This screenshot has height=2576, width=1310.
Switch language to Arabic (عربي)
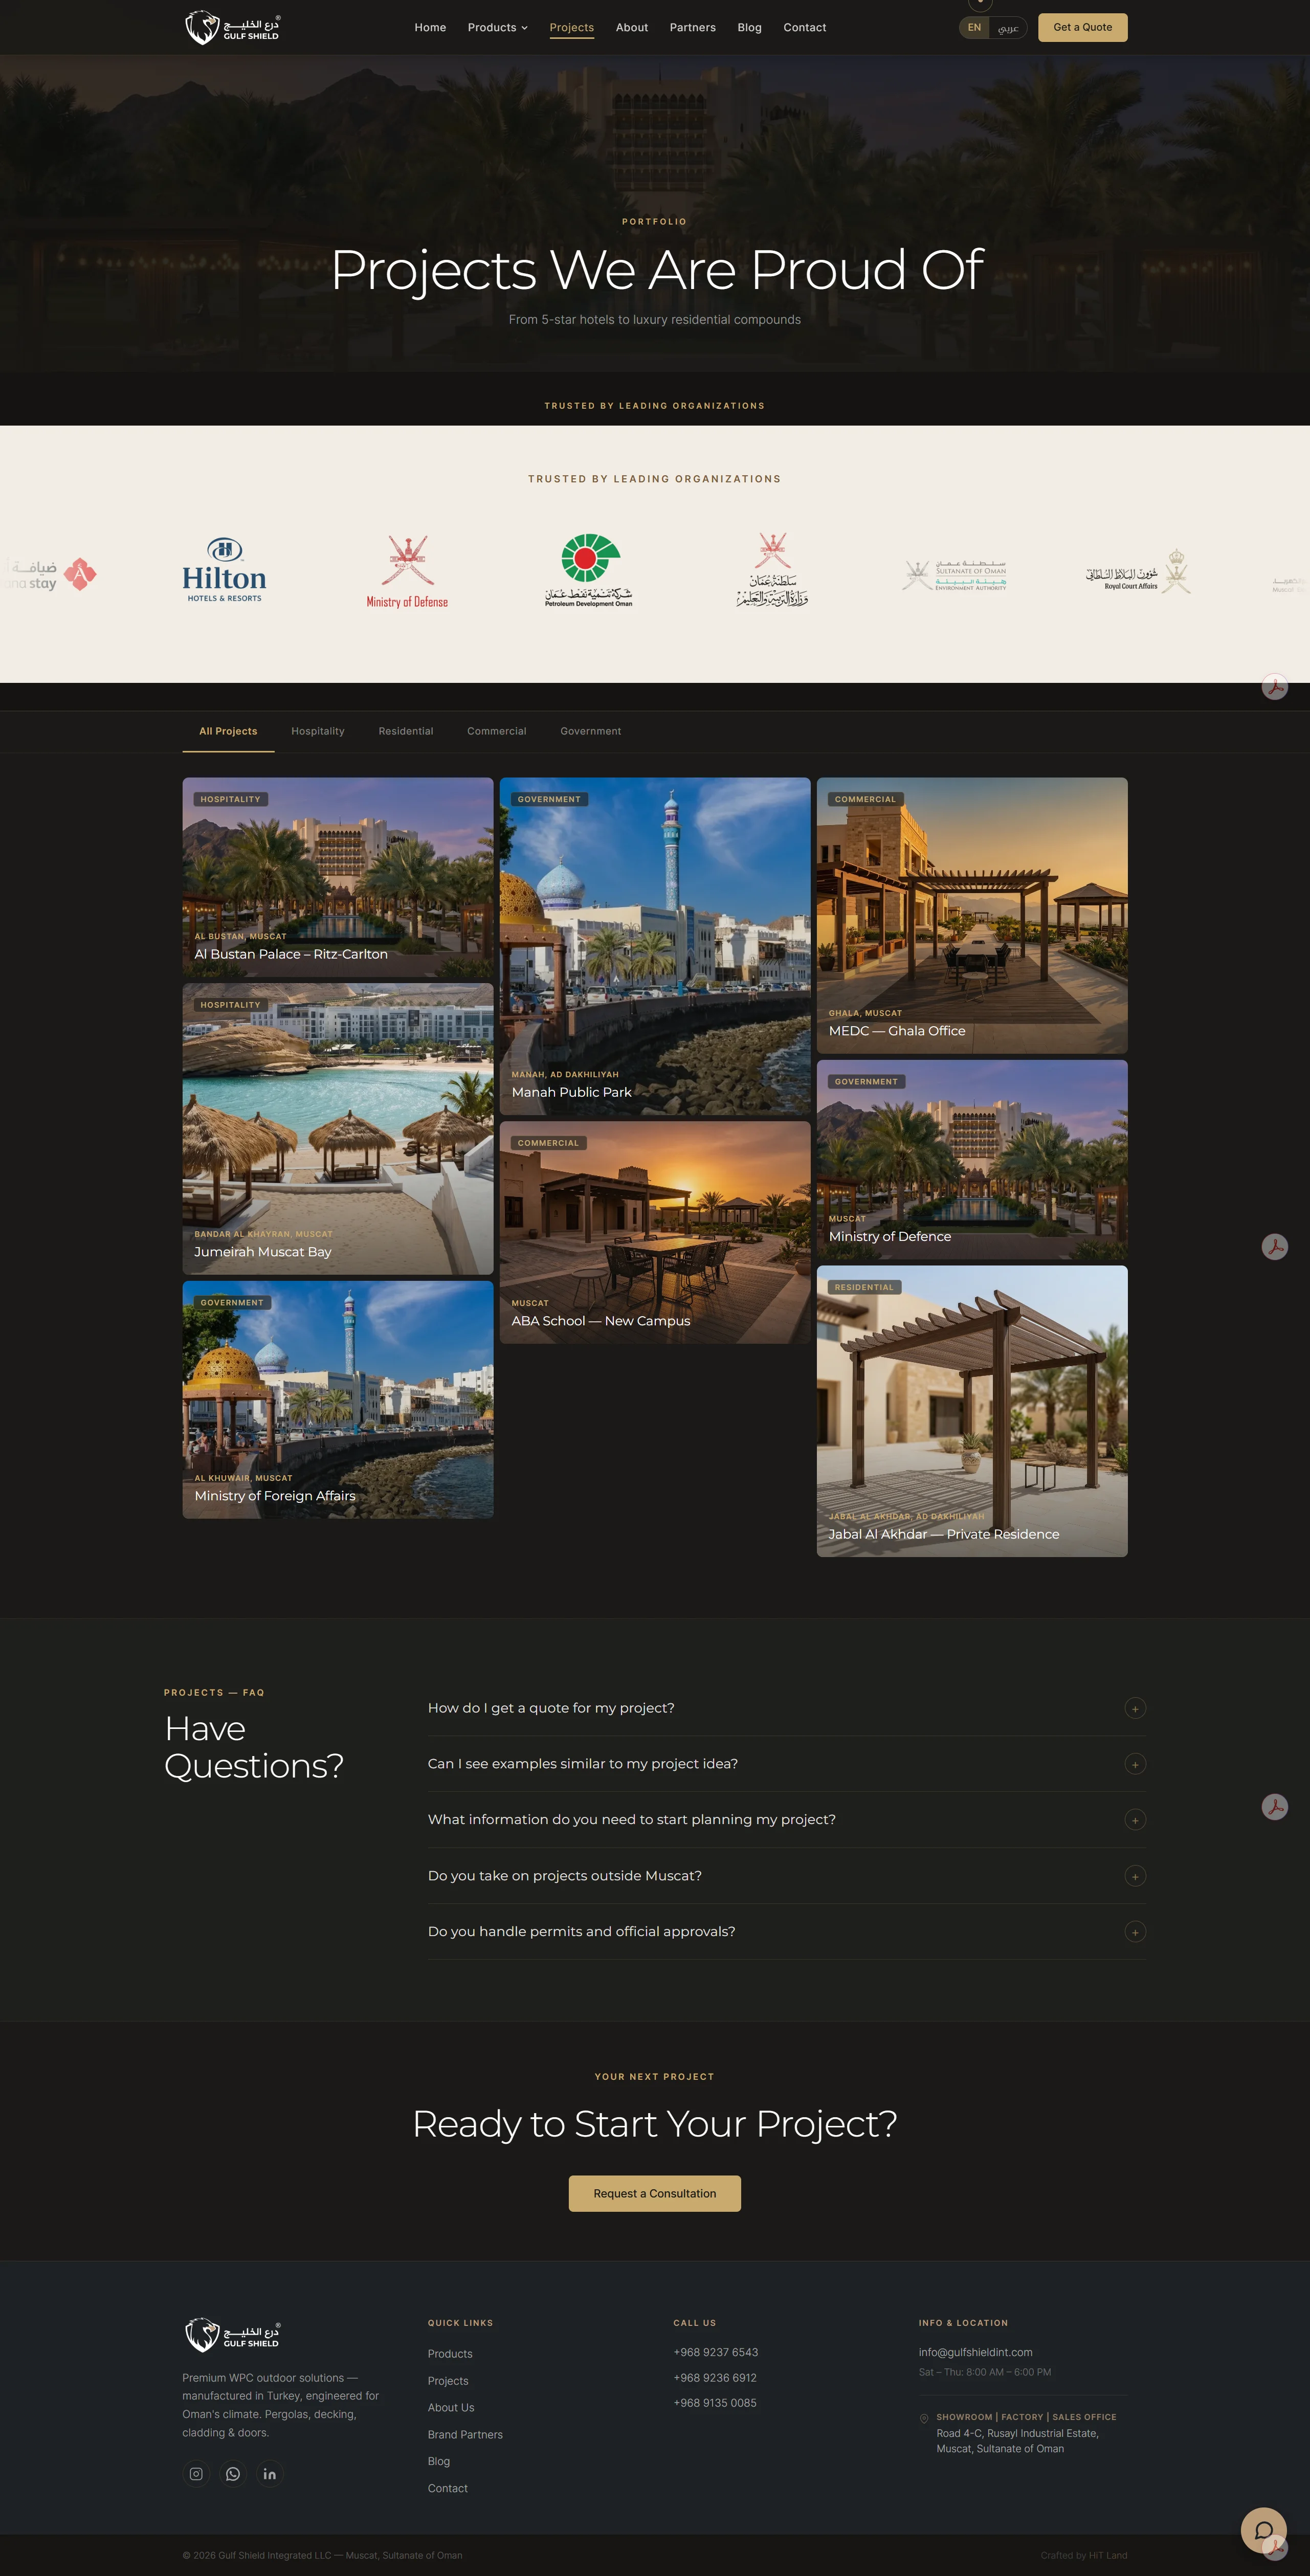1008,27
